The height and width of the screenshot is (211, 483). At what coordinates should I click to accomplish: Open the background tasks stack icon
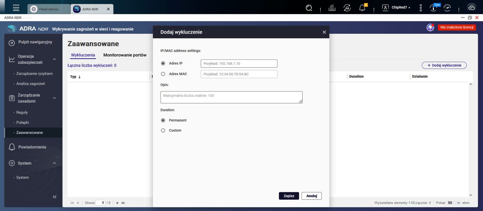point(332,8)
